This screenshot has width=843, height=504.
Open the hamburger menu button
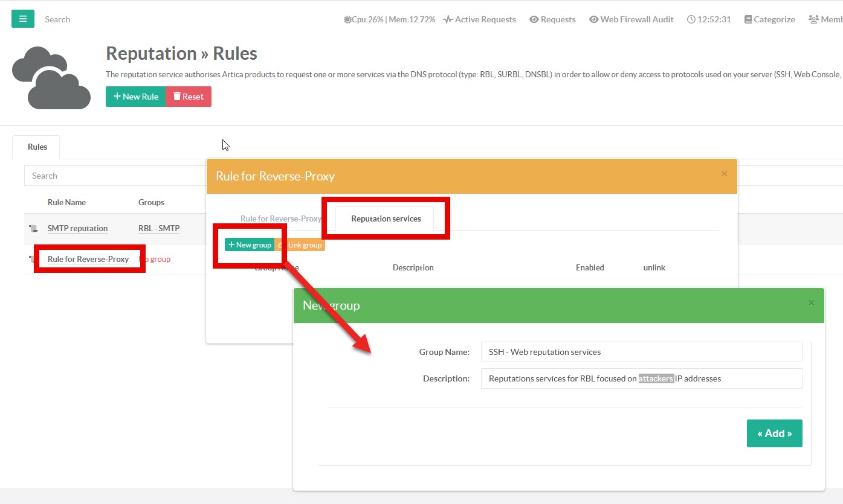pyautogui.click(x=23, y=19)
